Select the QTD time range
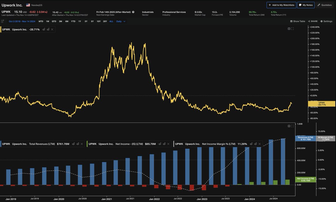 pos(54,21)
